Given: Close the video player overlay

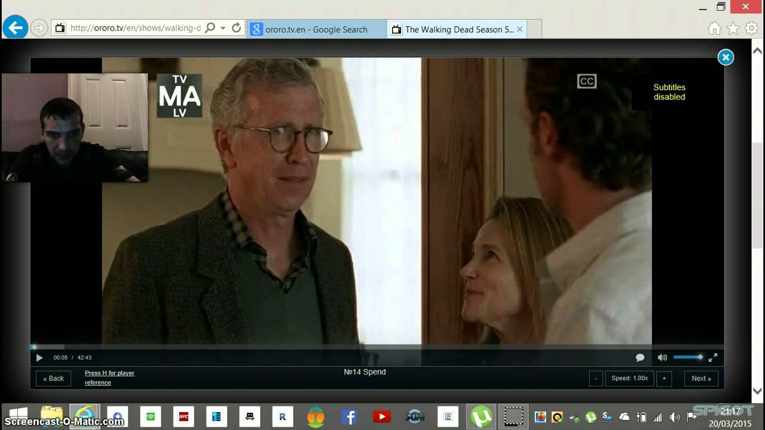Looking at the screenshot, I should (726, 57).
